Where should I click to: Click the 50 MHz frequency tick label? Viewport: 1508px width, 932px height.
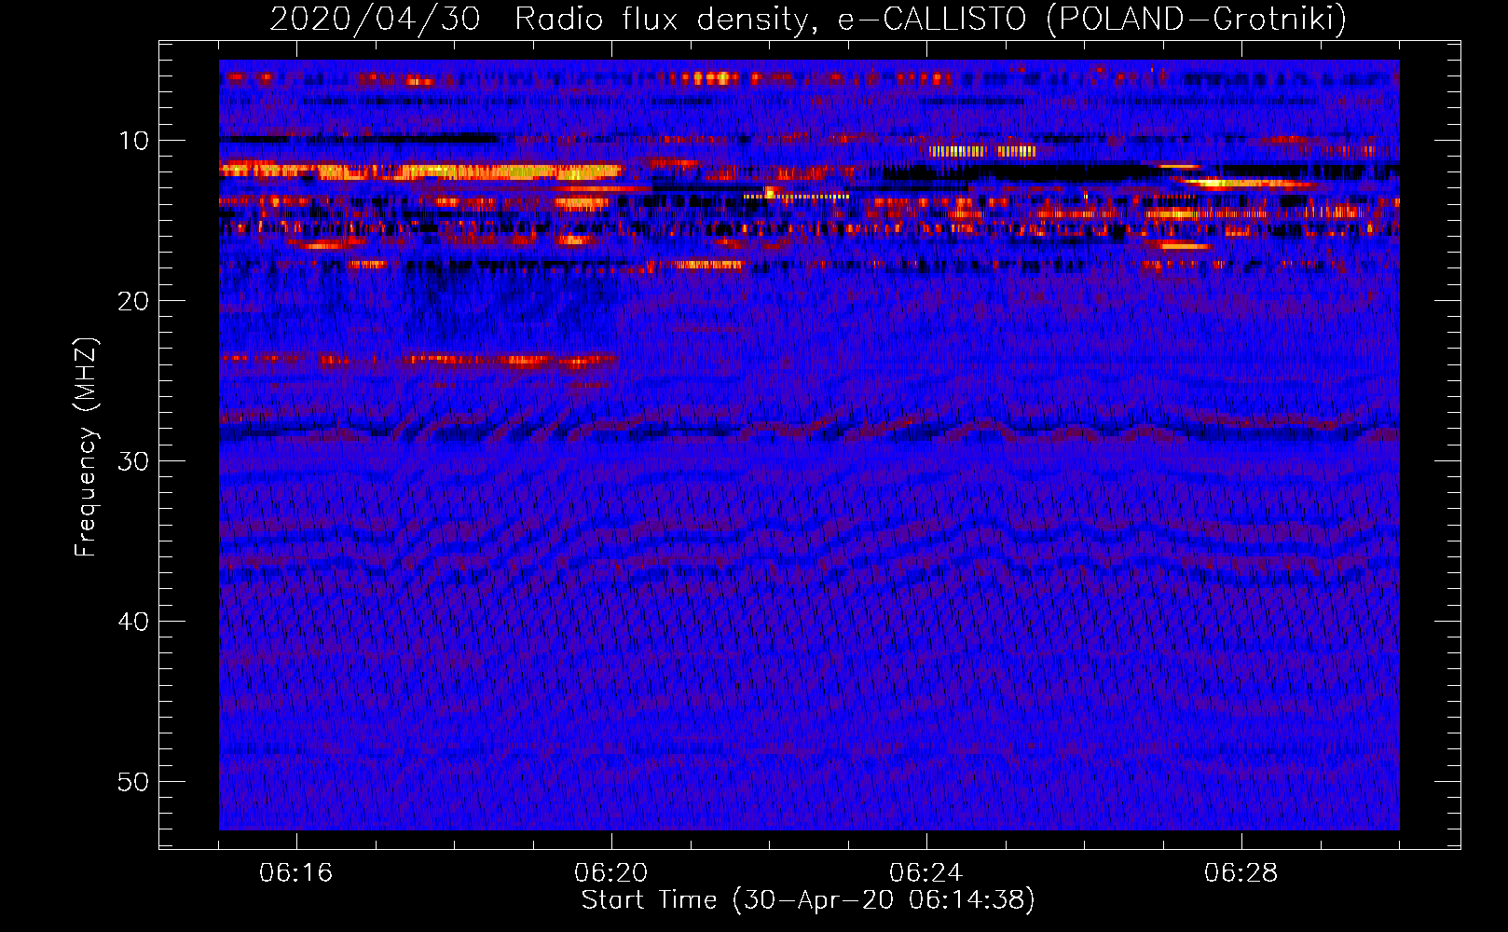pos(134,782)
